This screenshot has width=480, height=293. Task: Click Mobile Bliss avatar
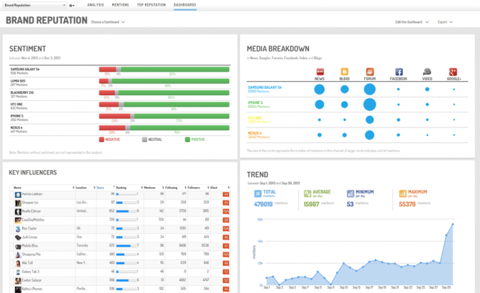pos(18,246)
